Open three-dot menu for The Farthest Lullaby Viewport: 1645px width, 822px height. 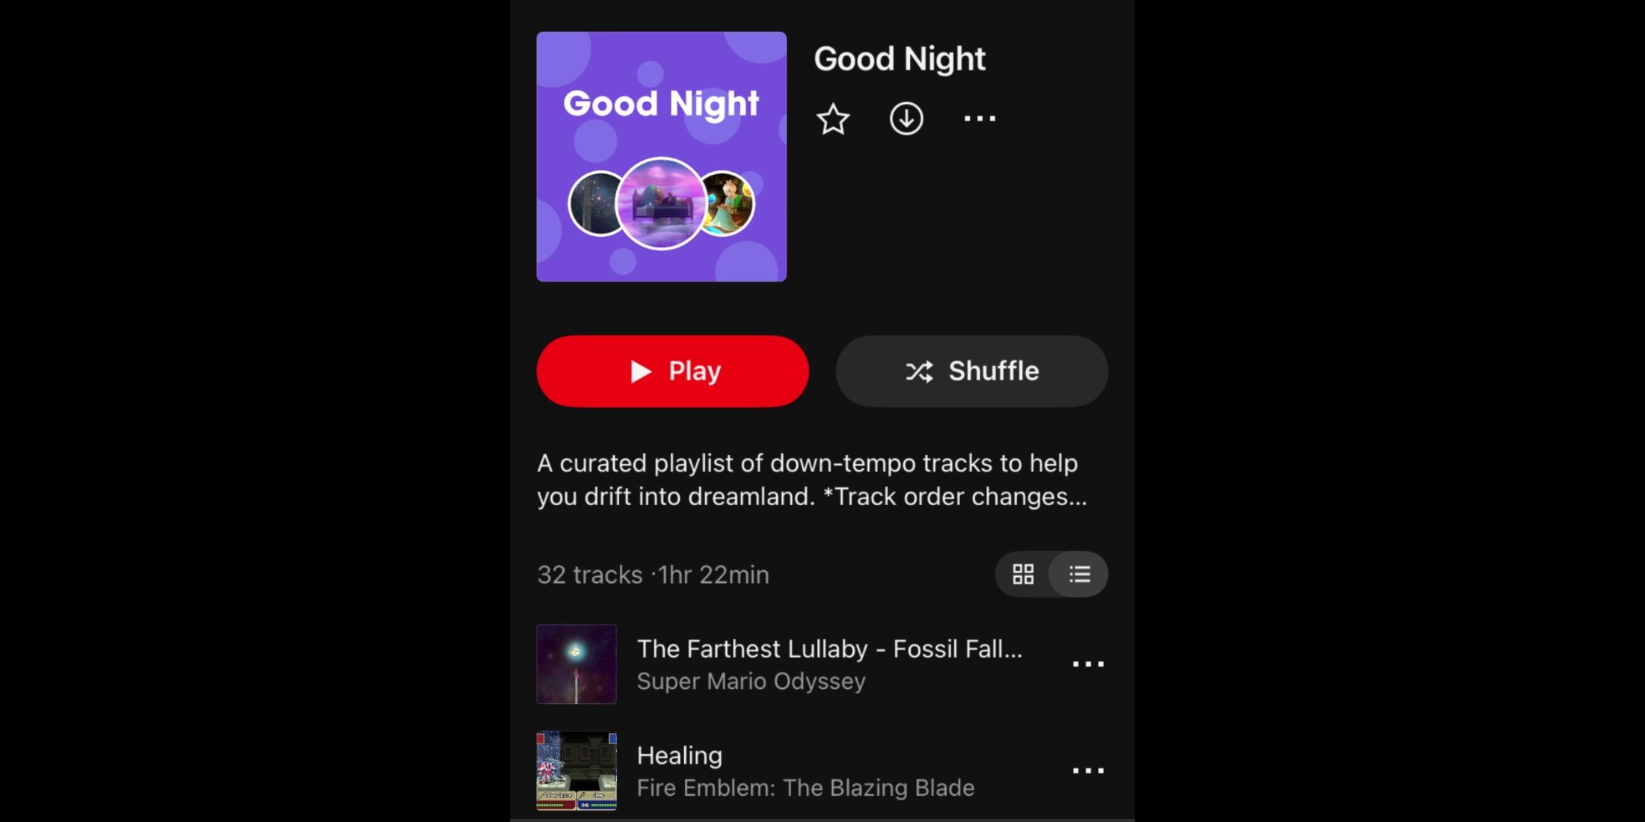pos(1089,664)
